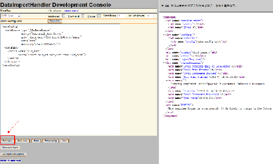
Task: Click the Full Dump Started line
Action: (207, 77)
